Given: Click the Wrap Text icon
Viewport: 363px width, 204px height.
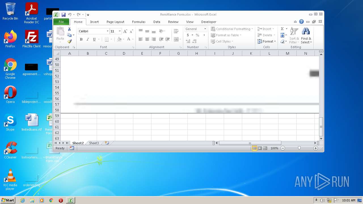Looking at the screenshot, I should [x=176, y=31].
